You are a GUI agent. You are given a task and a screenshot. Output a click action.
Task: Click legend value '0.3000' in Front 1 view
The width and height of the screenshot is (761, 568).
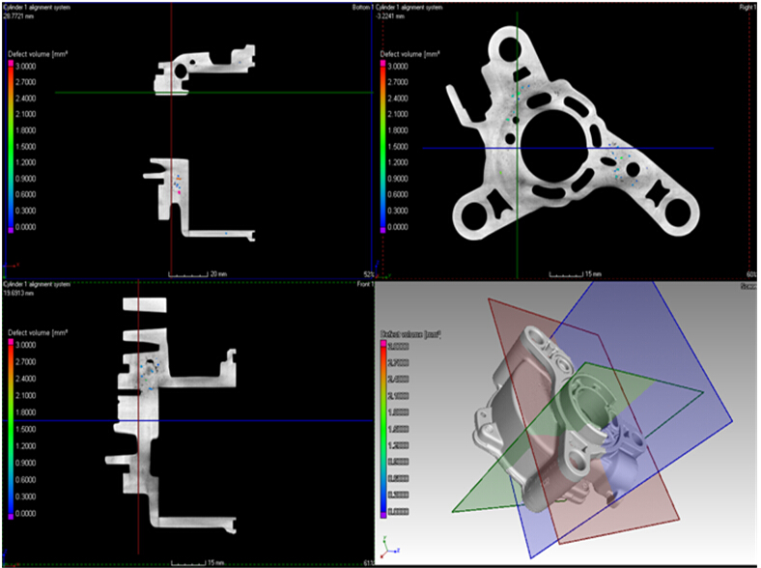26,497
